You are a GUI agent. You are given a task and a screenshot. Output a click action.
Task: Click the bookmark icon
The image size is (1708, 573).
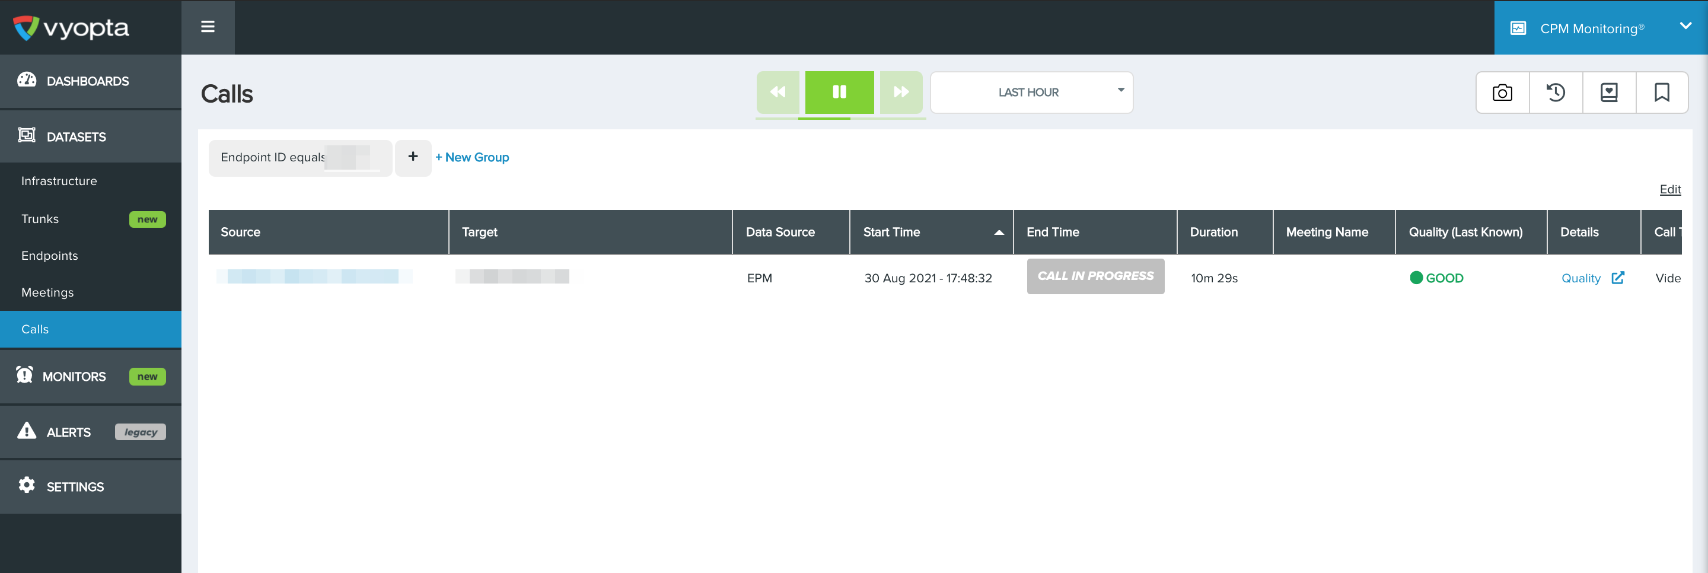[x=1662, y=92]
